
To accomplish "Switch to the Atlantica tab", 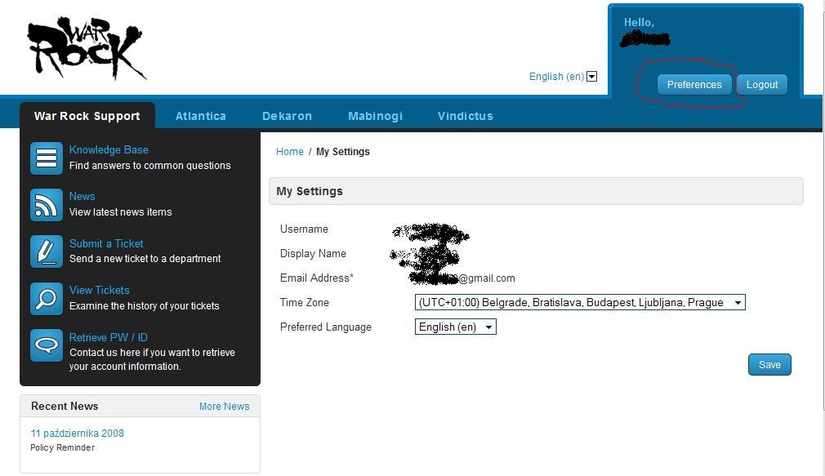I will tap(200, 116).
